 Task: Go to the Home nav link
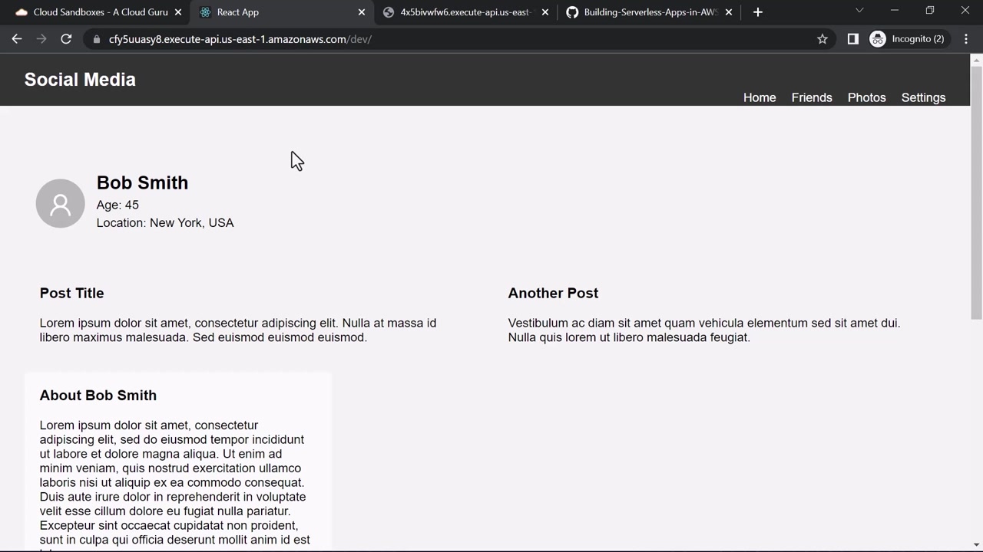pos(760,97)
